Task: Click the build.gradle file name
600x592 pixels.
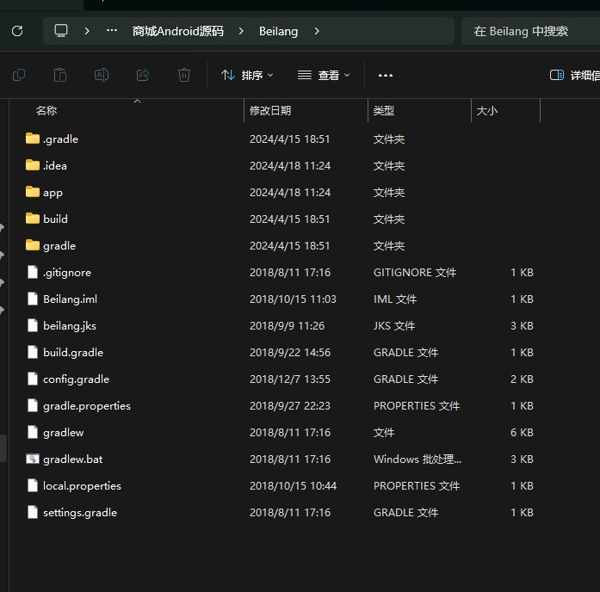Action: pyautogui.click(x=73, y=353)
